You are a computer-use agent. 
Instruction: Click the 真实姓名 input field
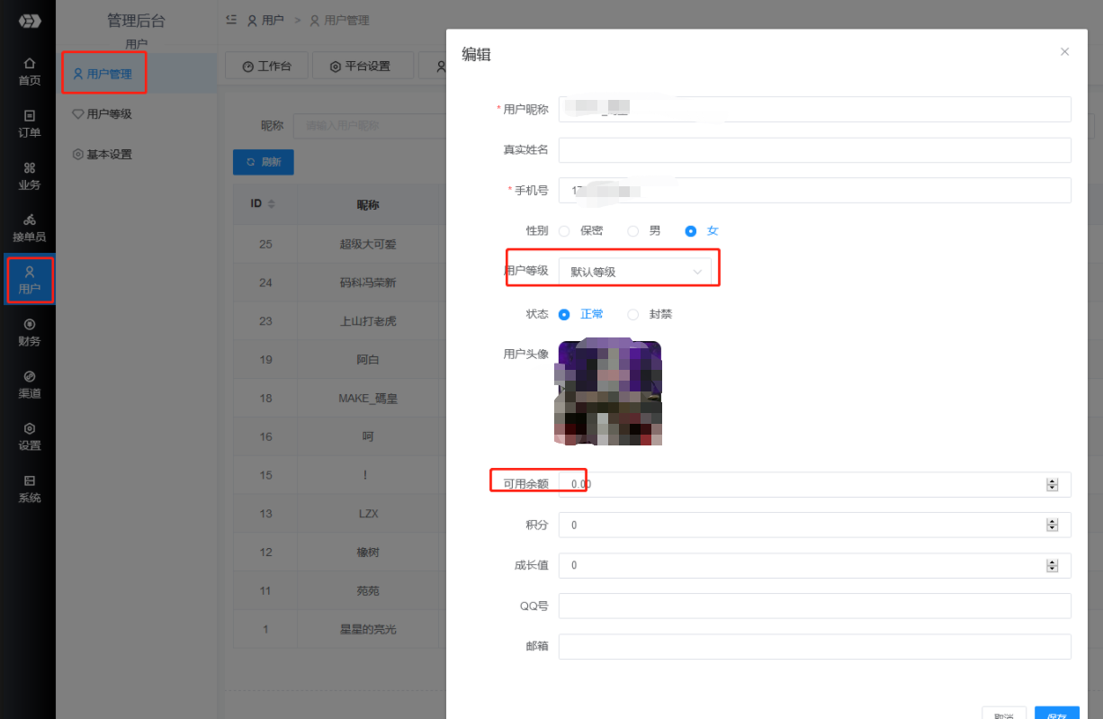click(815, 149)
